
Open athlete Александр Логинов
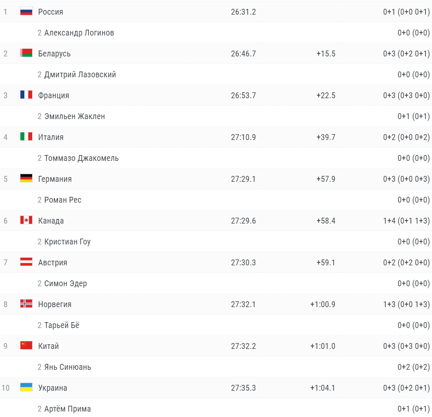click(79, 33)
